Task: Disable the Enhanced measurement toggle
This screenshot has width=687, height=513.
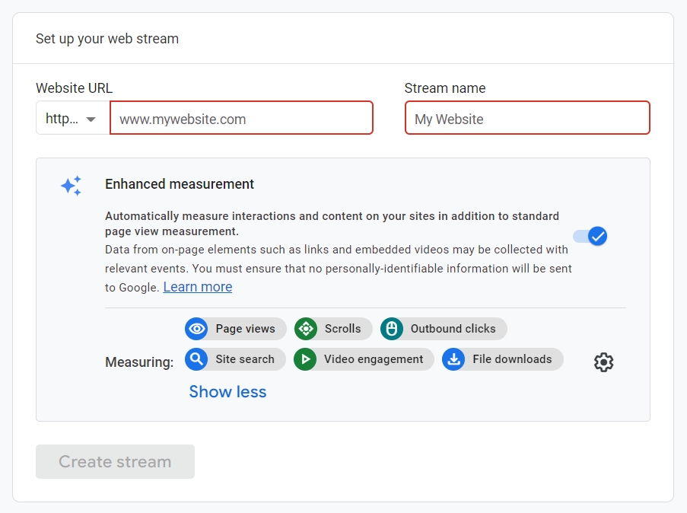Action: (x=590, y=236)
